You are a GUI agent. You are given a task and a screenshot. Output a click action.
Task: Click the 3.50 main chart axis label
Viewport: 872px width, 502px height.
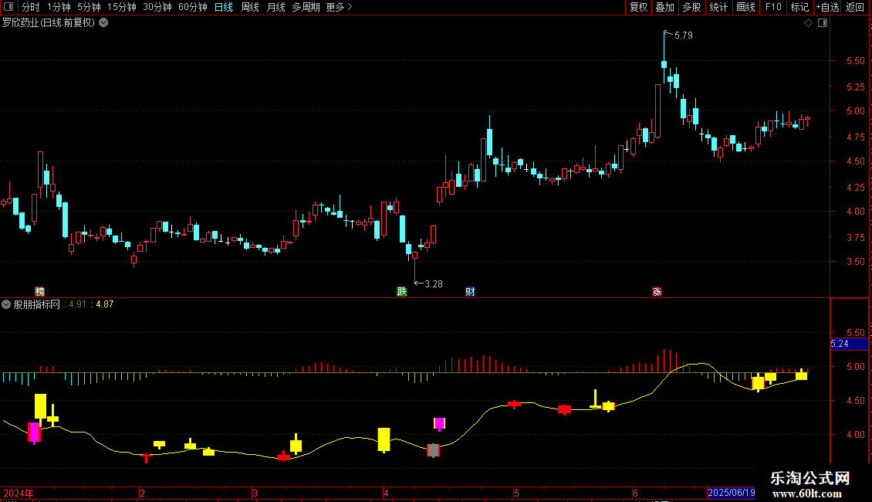tap(855, 262)
